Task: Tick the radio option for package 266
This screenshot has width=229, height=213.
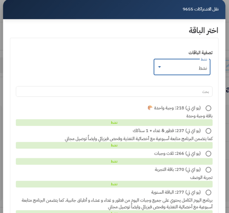Action: pos(208,154)
